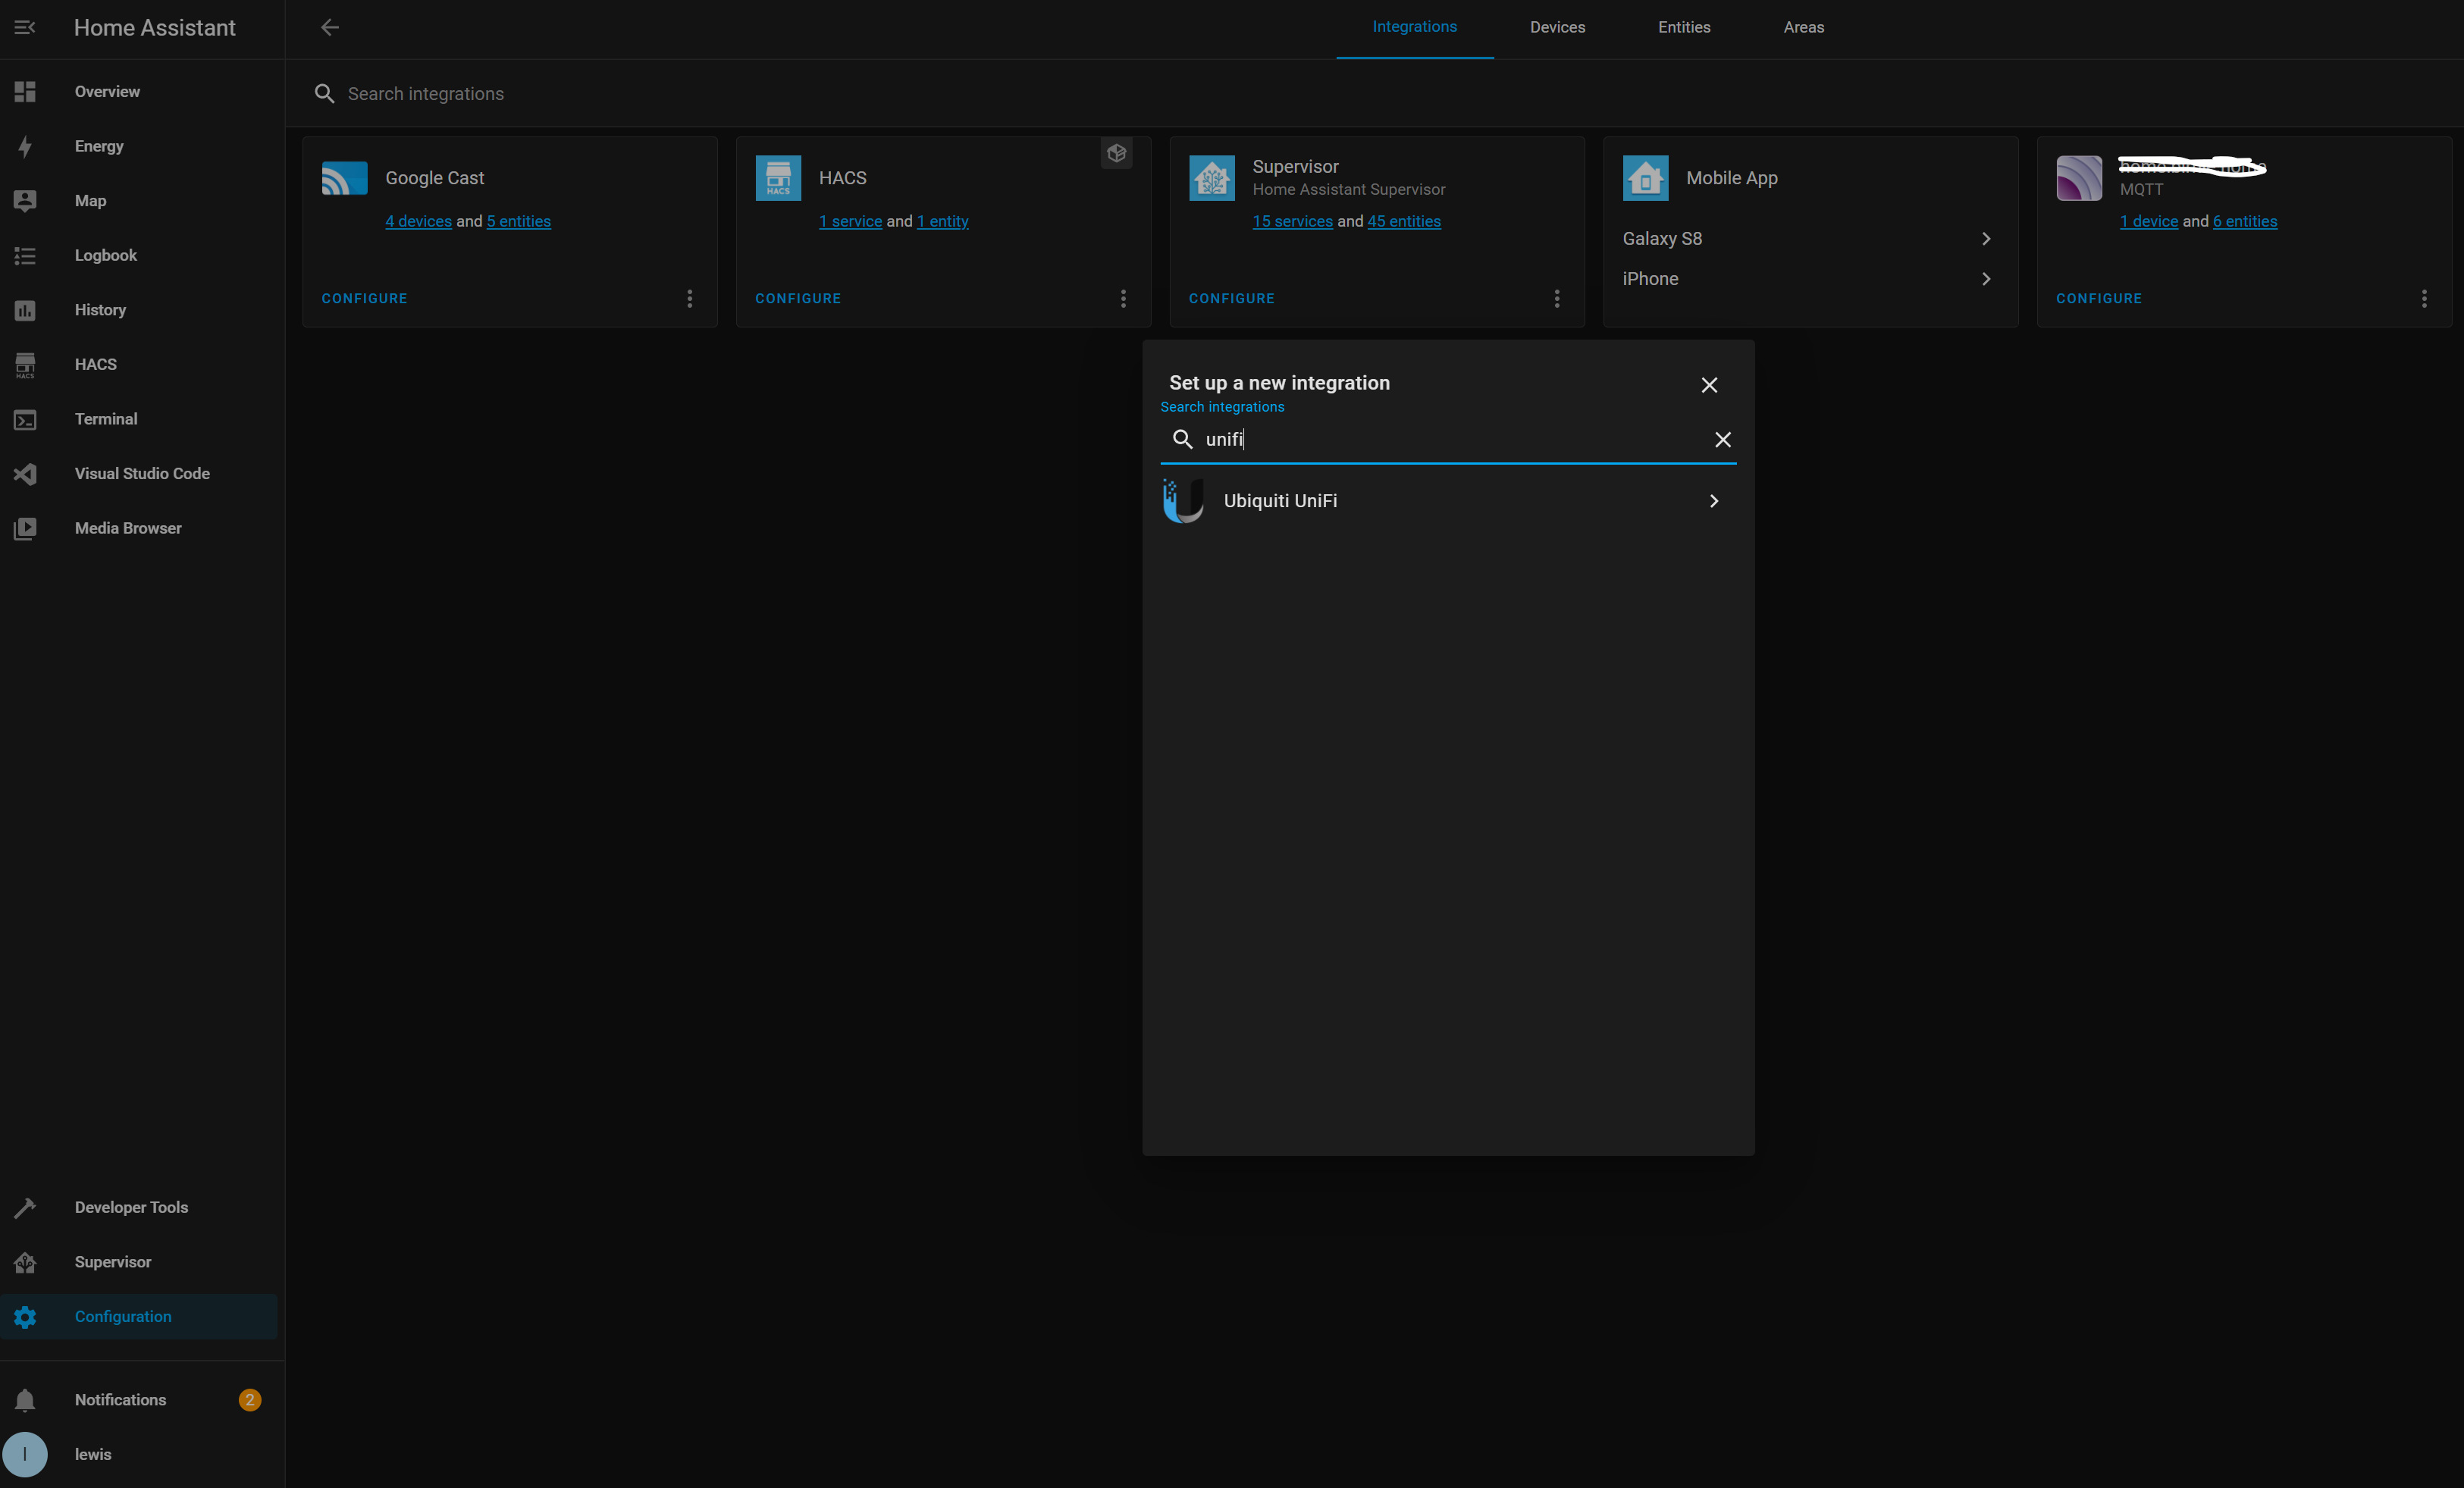Click CONFIGURE on Google Cast card
Viewport: 2464px width, 1488px height.
364,299
